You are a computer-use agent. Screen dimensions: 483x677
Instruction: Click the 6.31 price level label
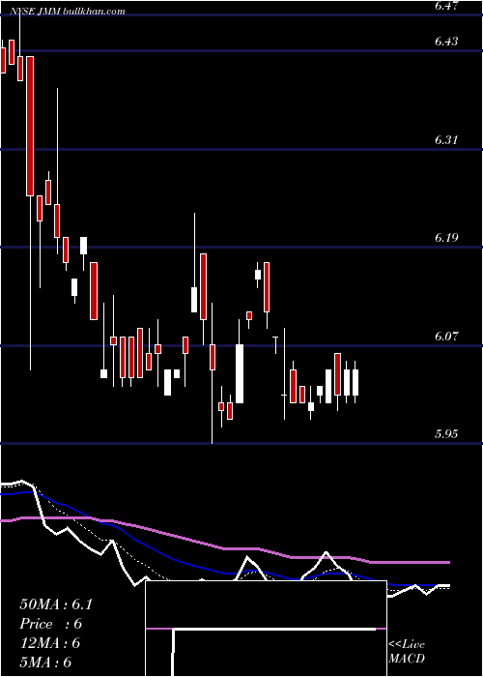click(x=446, y=140)
